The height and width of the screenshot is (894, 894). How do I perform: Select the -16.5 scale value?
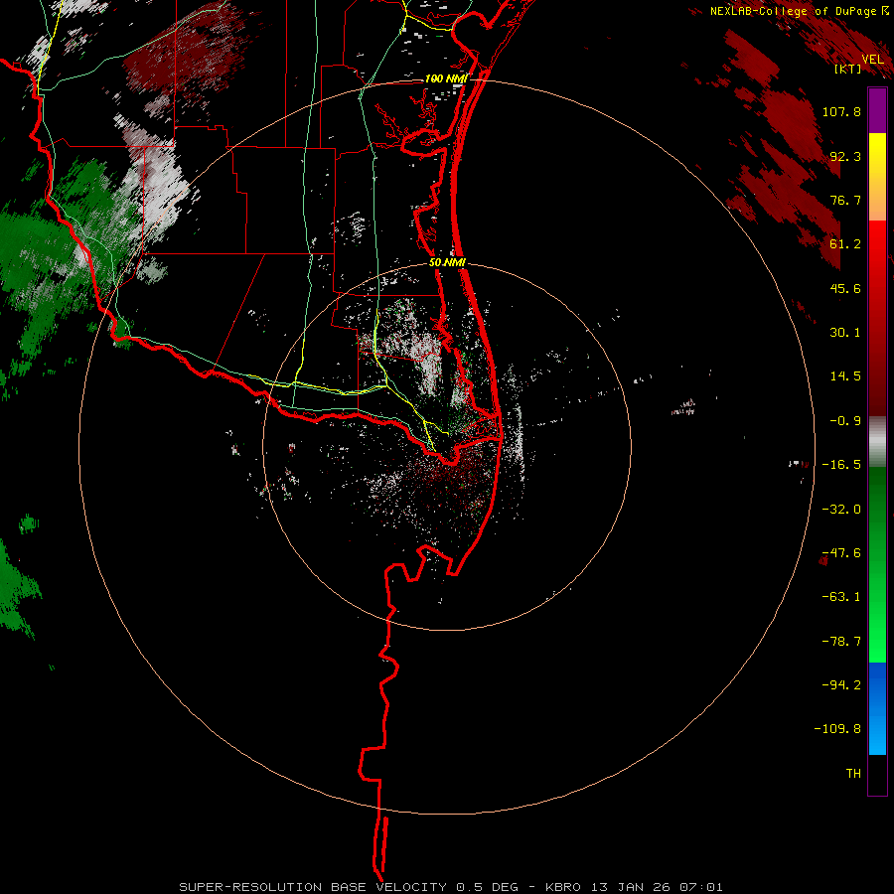(x=841, y=465)
